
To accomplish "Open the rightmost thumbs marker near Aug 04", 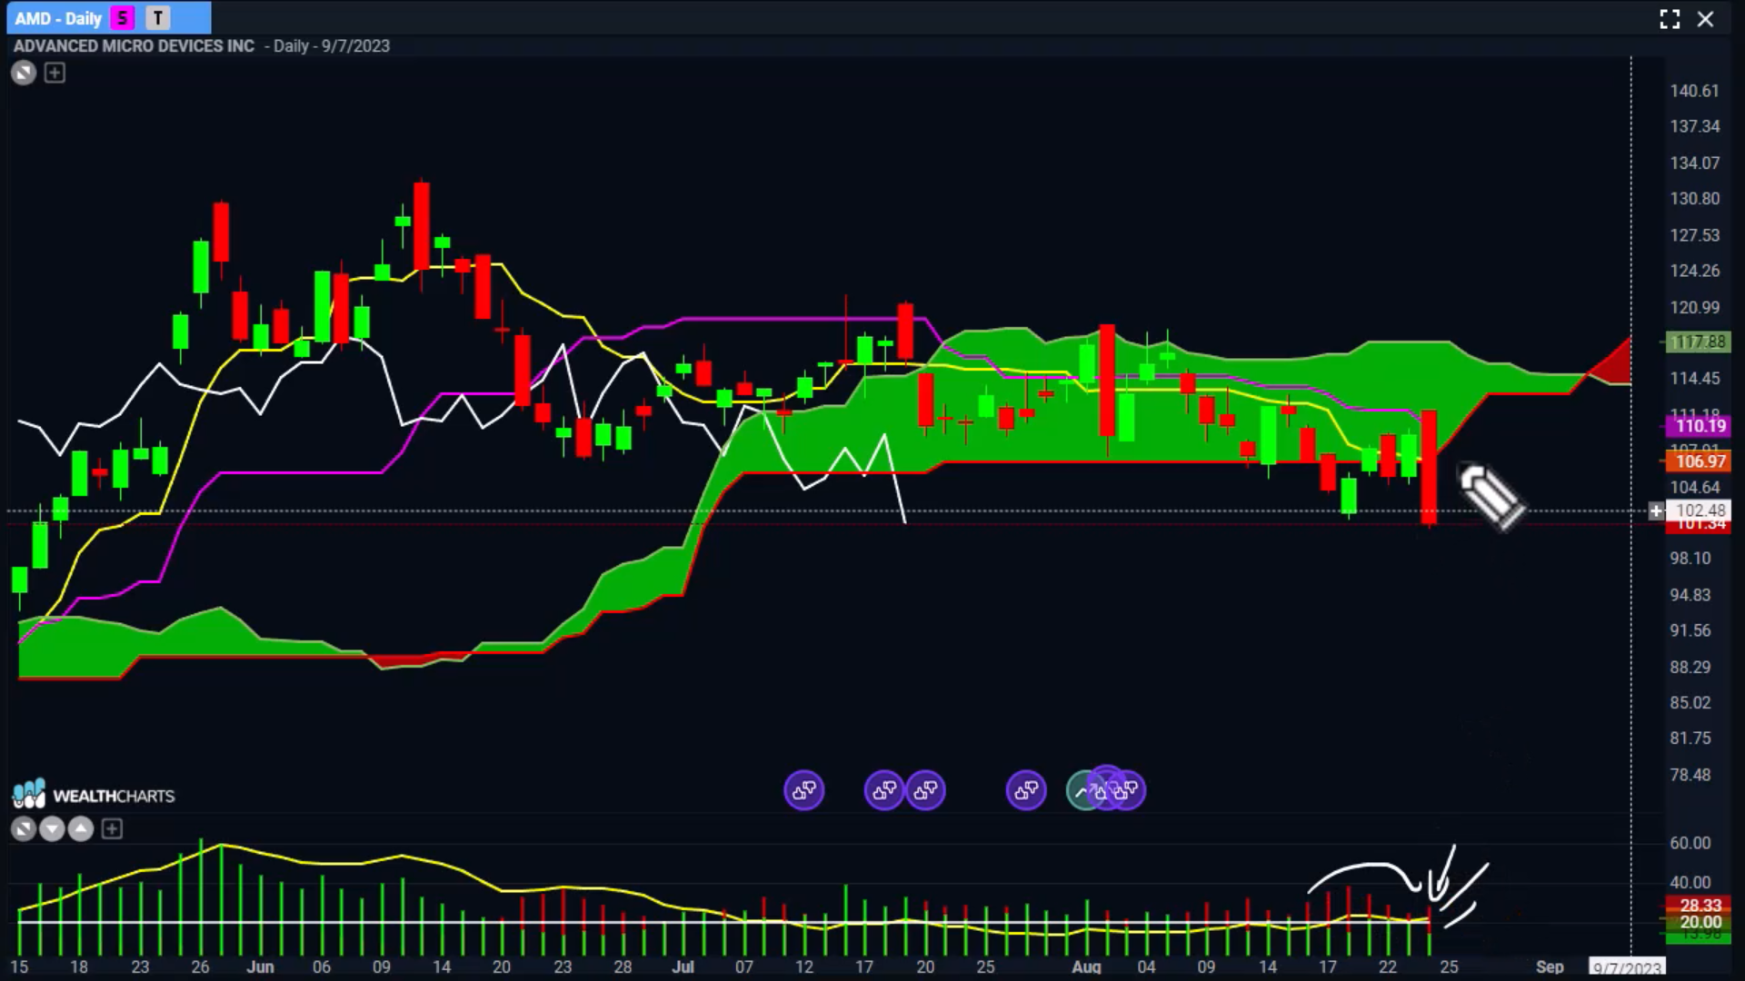I will click(x=1130, y=791).
